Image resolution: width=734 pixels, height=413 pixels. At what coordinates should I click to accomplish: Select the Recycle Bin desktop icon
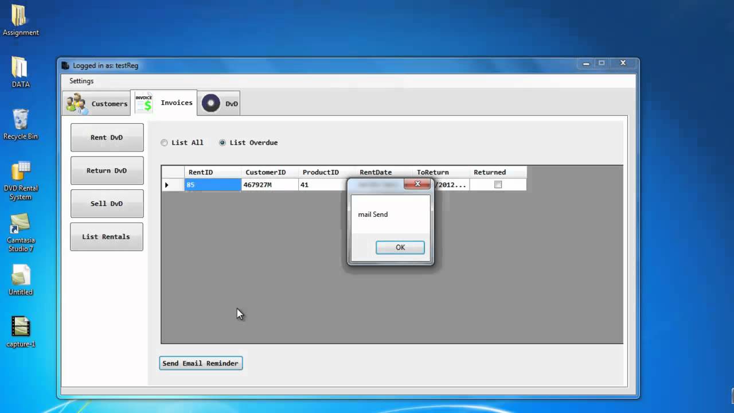(21, 124)
